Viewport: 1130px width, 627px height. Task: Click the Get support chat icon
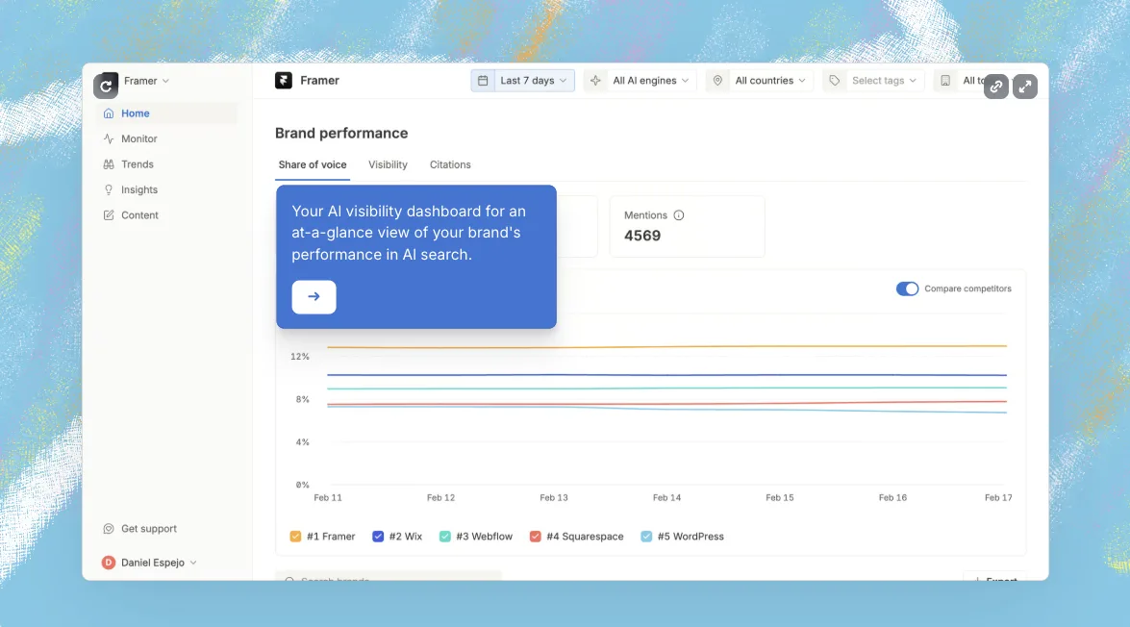pyautogui.click(x=109, y=528)
